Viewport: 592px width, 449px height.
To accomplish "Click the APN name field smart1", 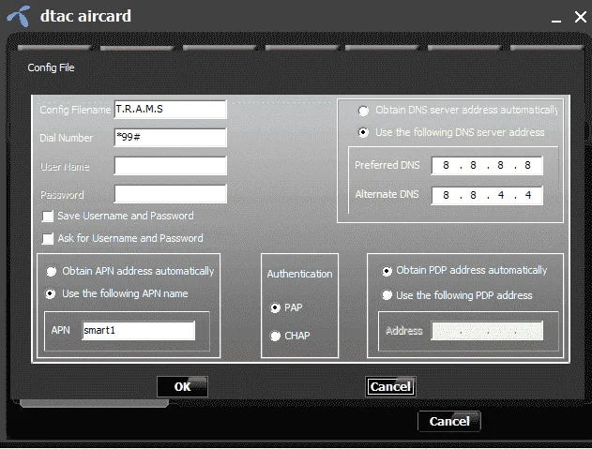I will (x=139, y=331).
